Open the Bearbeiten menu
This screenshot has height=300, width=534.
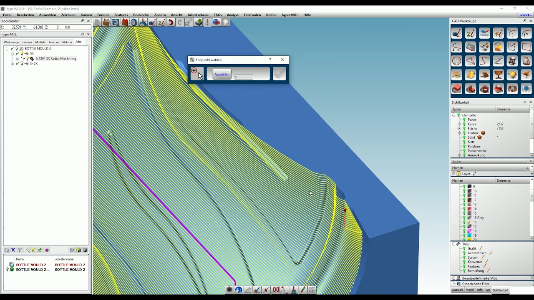(25, 15)
